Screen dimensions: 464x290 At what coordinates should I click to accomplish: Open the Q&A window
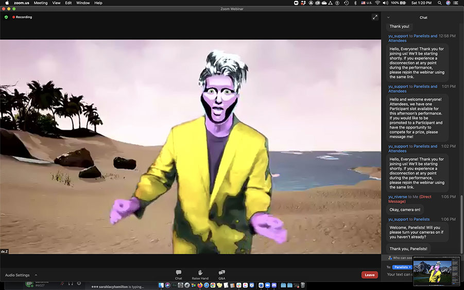[x=222, y=274]
